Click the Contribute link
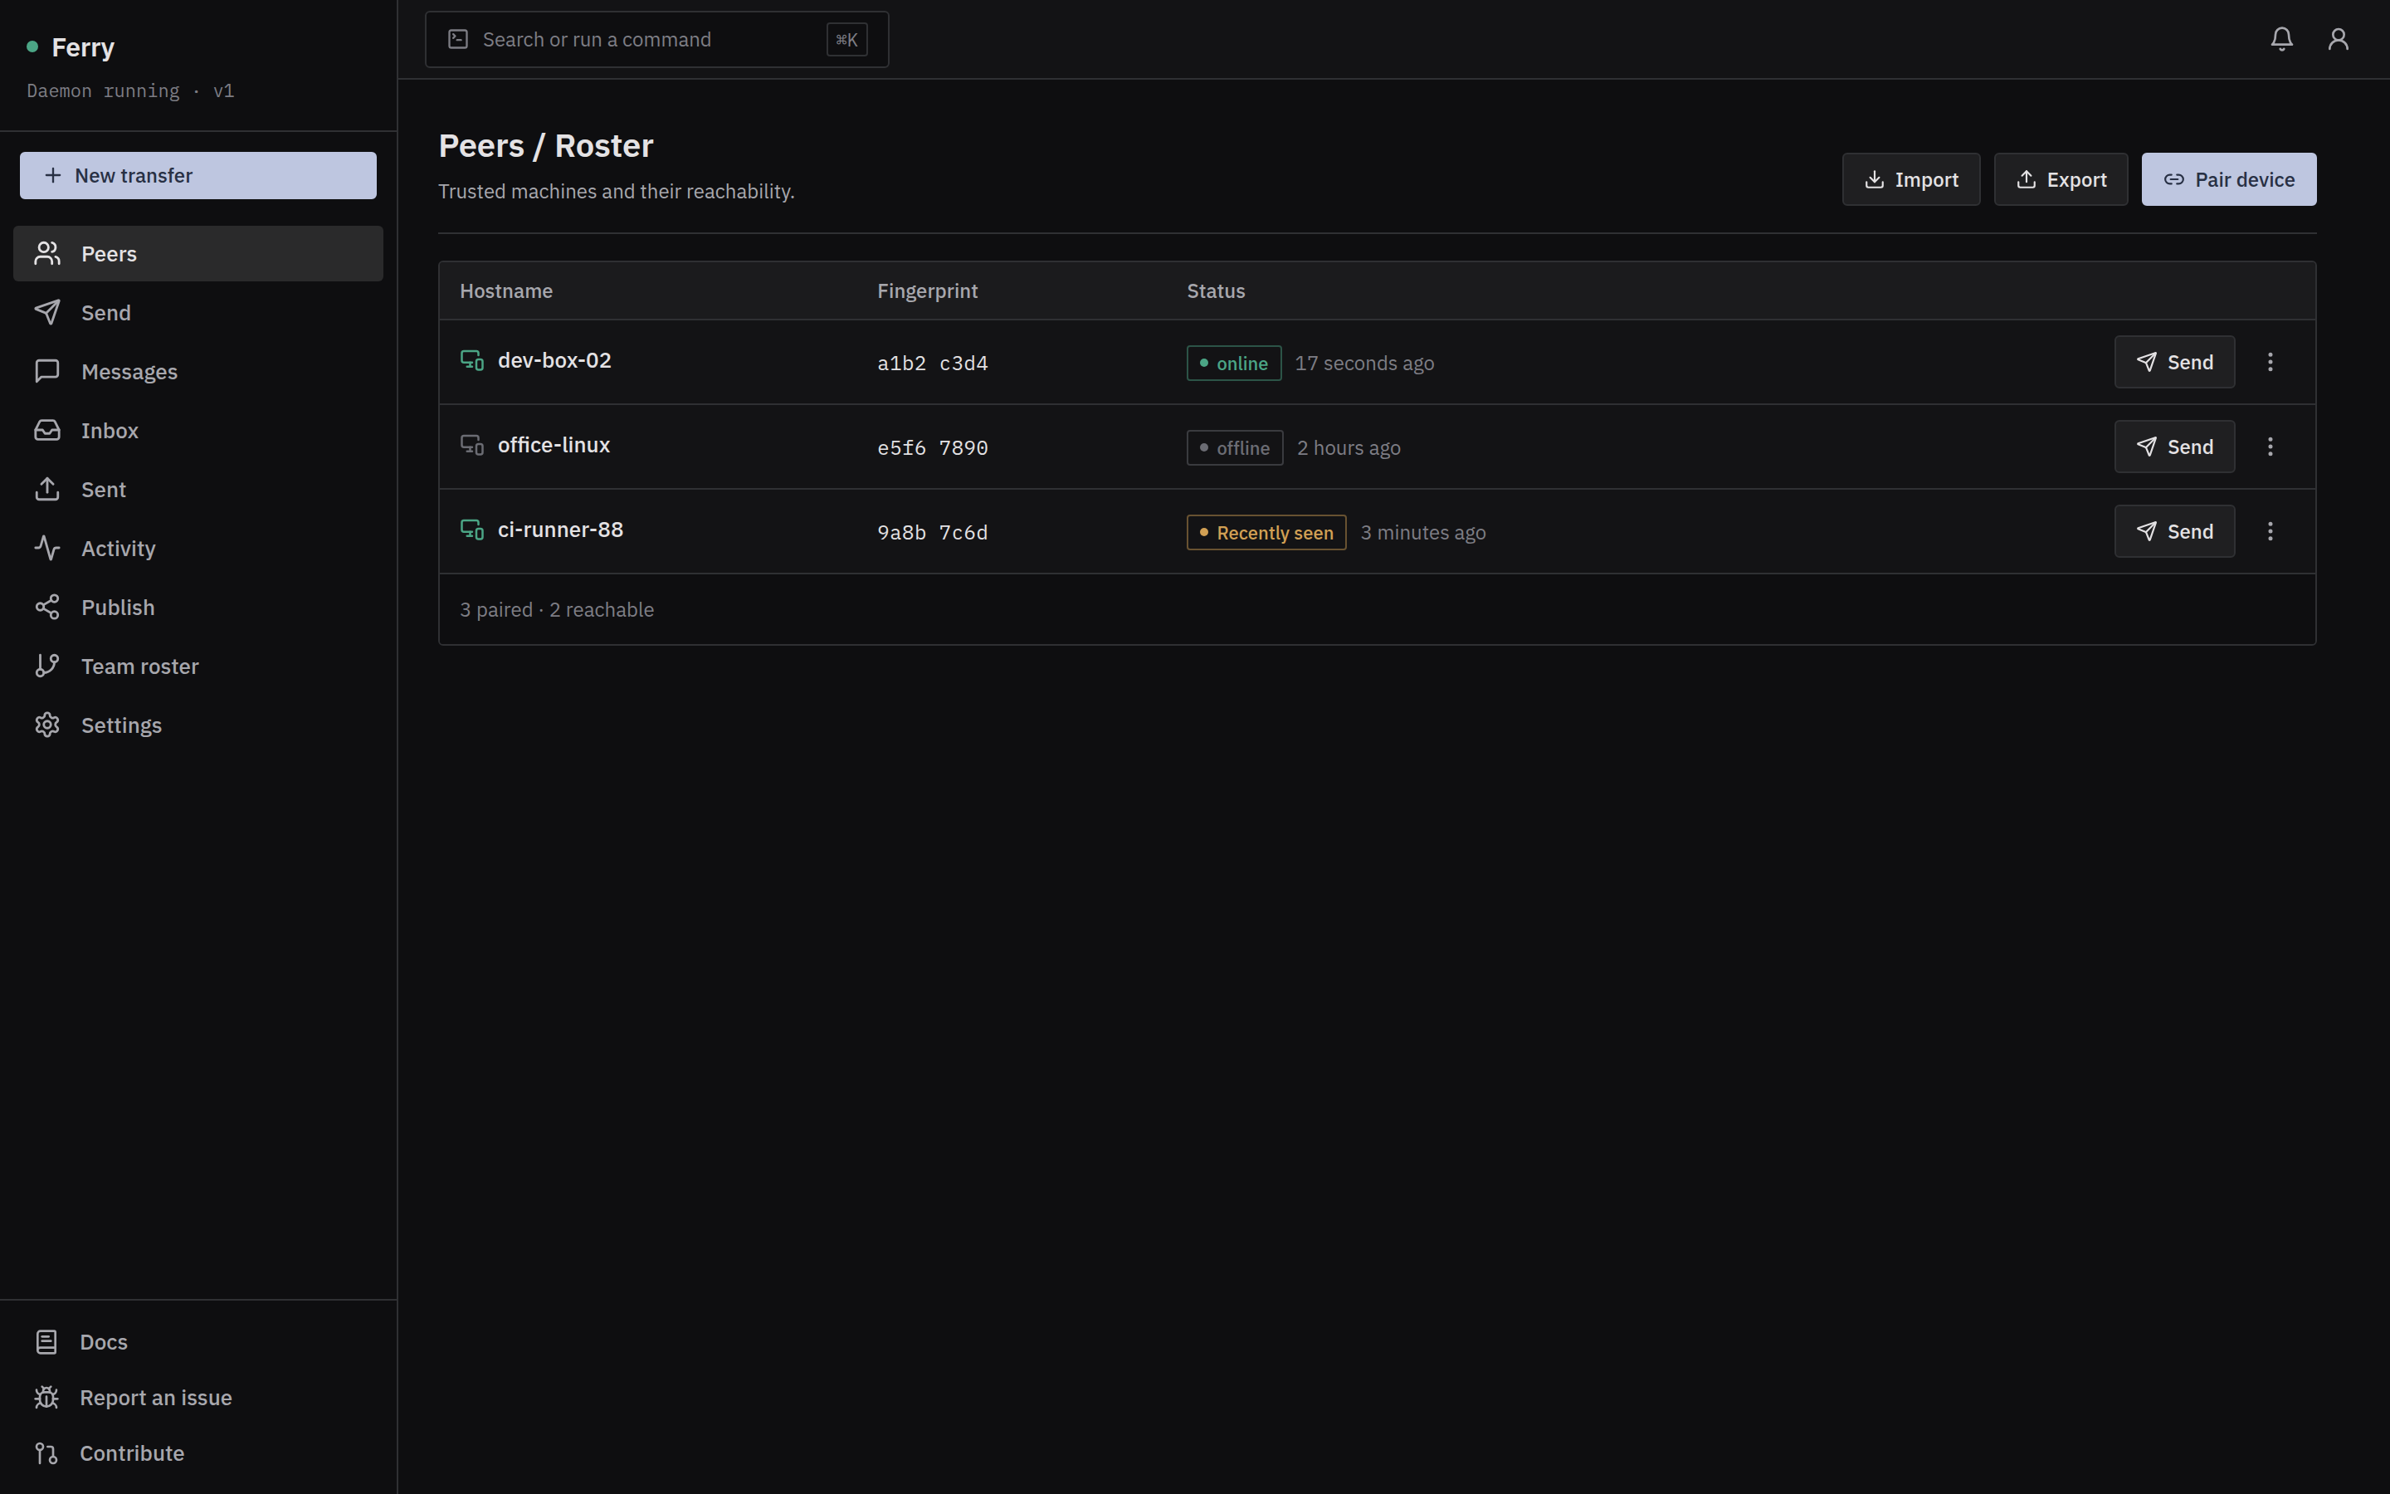 [198, 1453]
